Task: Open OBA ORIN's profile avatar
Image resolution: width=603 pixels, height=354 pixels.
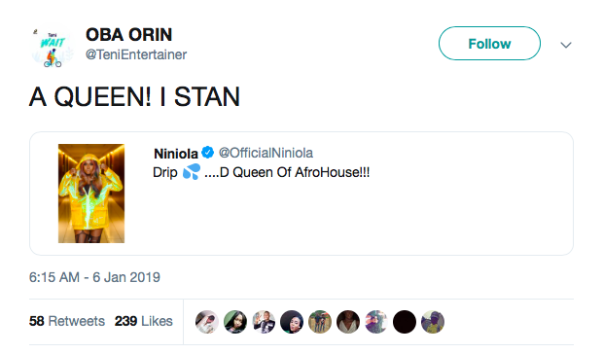Action: pyautogui.click(x=53, y=48)
